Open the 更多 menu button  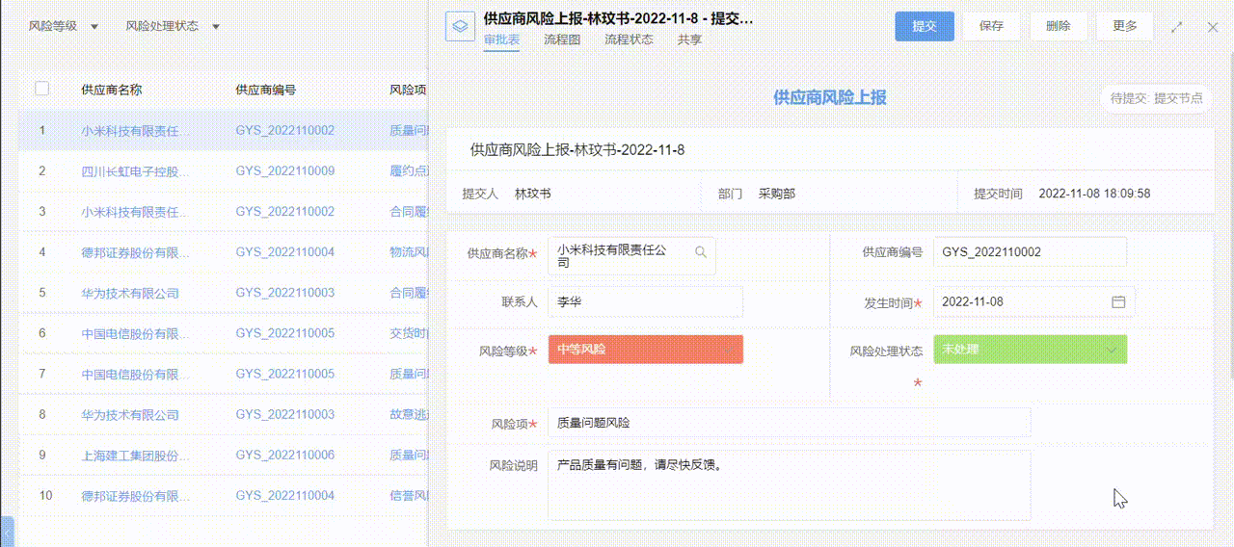pos(1124,26)
